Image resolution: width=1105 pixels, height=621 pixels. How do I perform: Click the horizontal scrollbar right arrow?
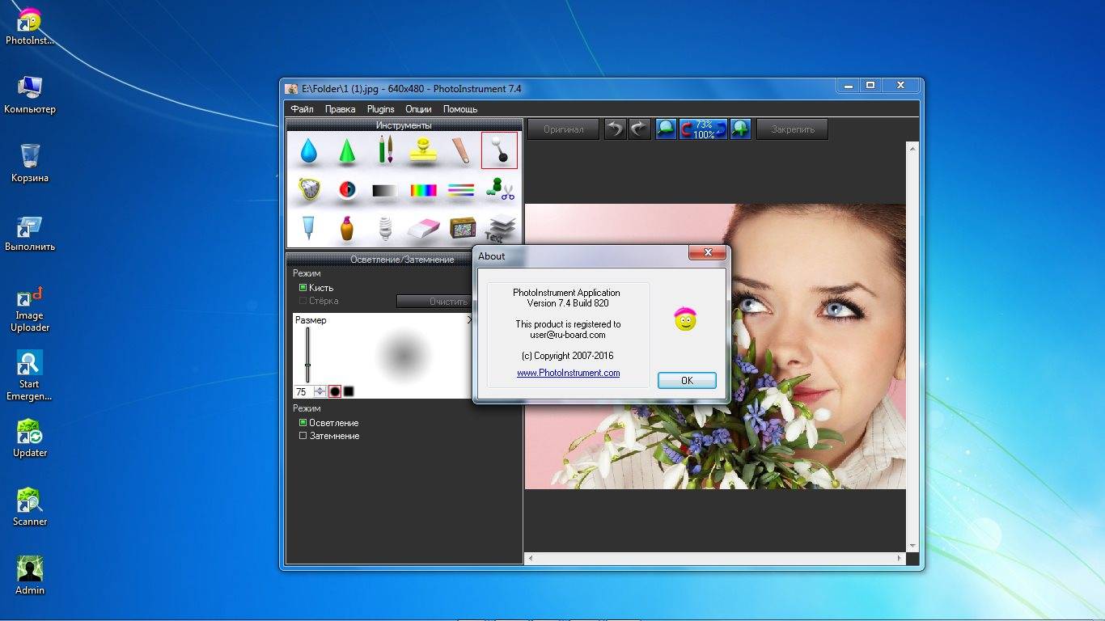coord(900,559)
